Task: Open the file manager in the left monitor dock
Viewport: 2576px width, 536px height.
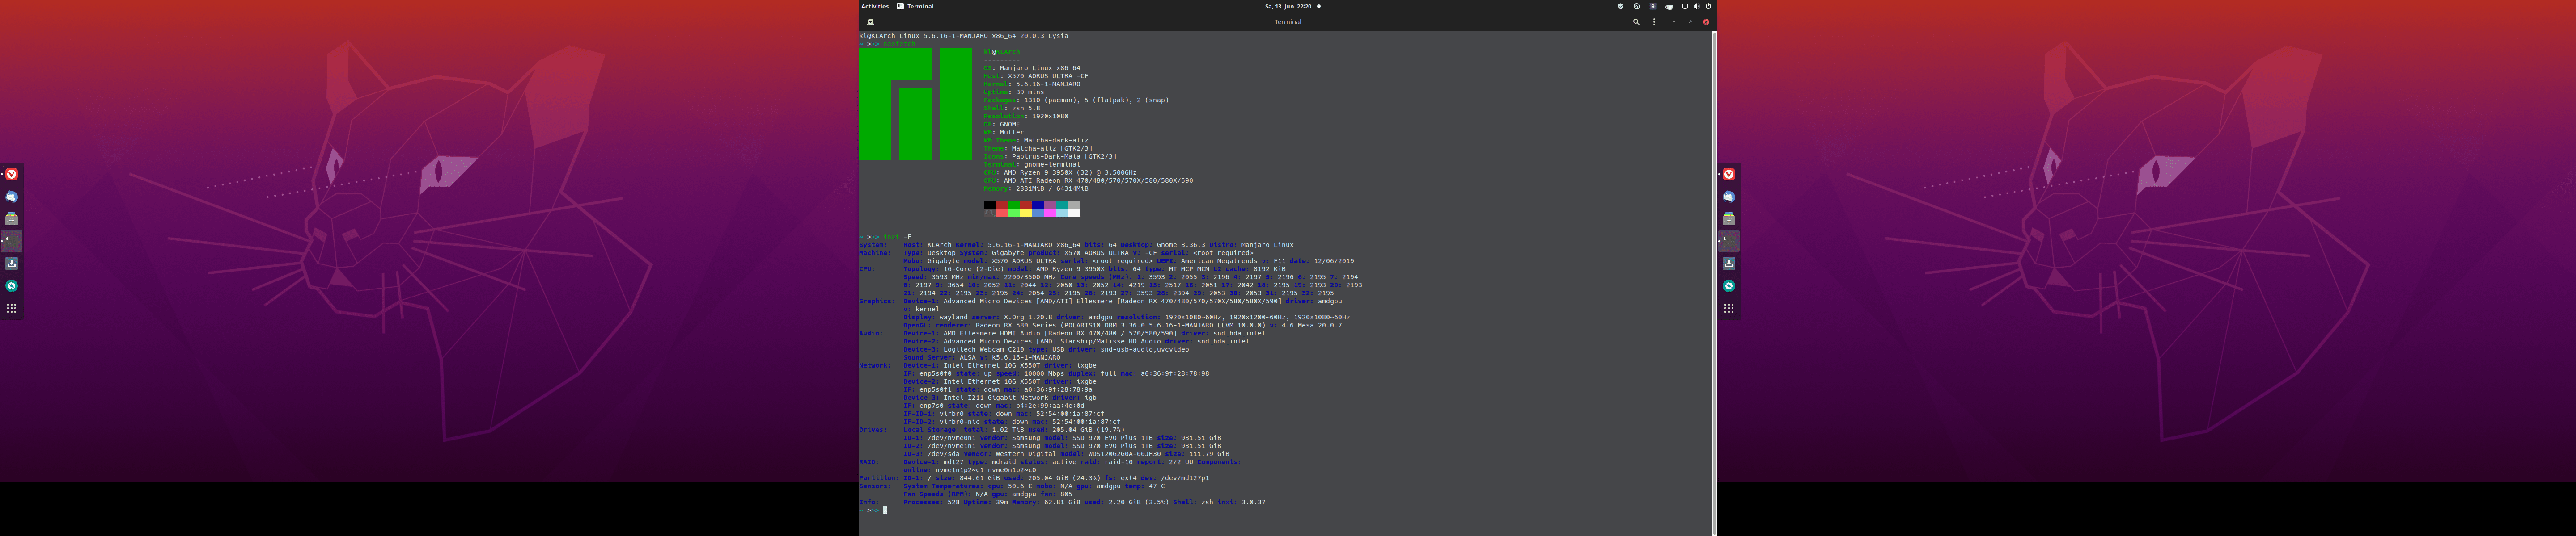Action: [x=12, y=218]
